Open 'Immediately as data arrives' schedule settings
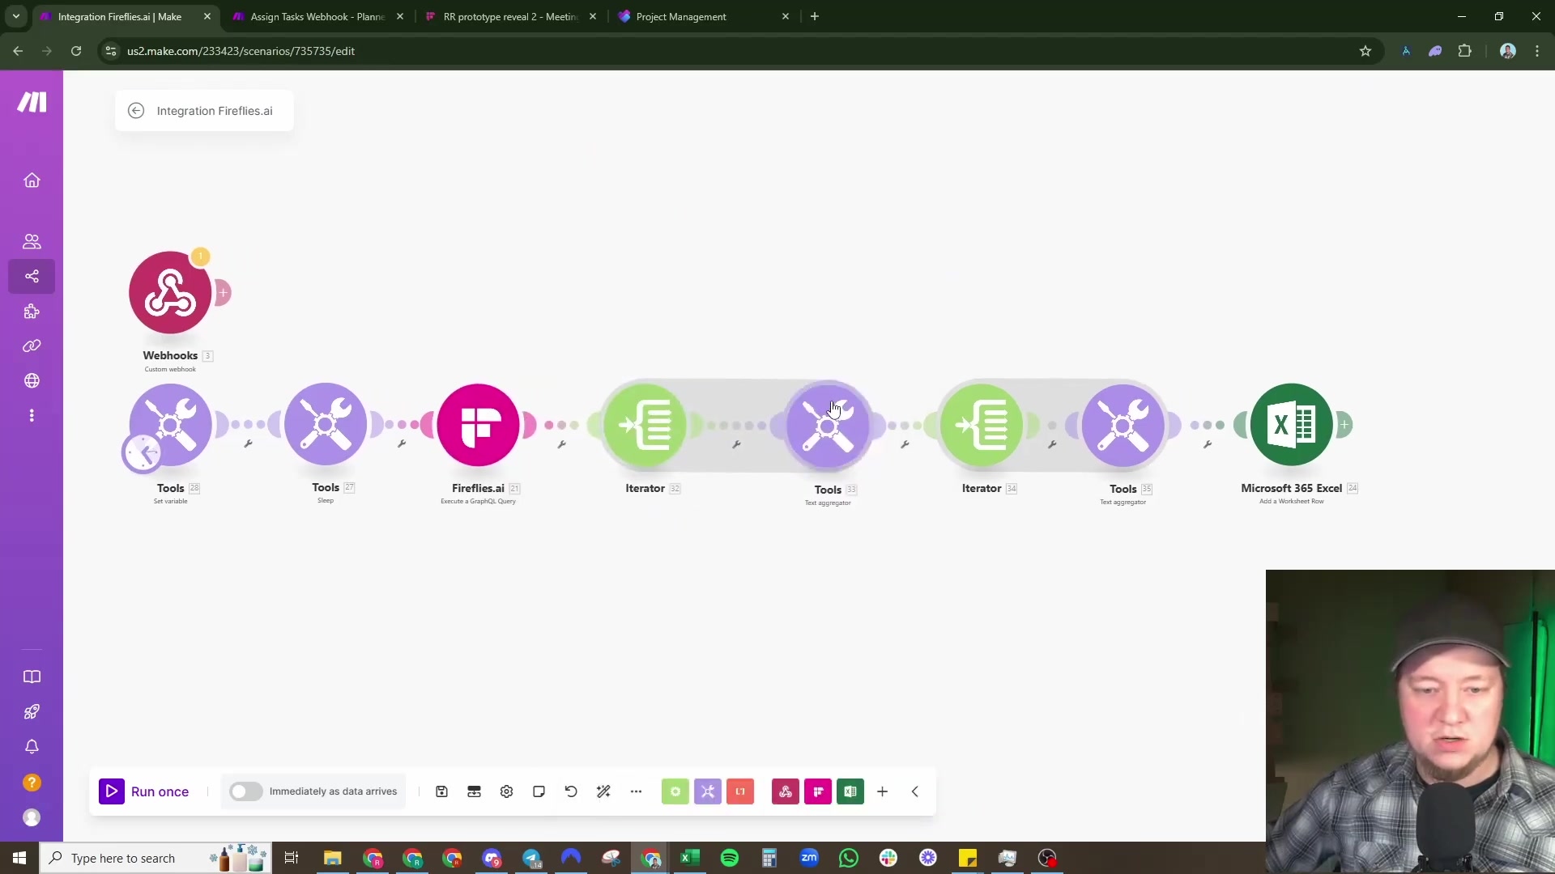The height and width of the screenshot is (874, 1555). 333,791
